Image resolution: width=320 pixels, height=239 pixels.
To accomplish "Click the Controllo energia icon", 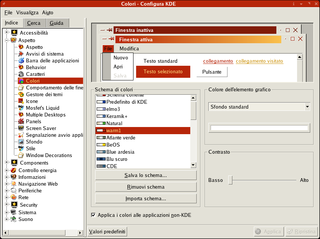I will [14, 170].
